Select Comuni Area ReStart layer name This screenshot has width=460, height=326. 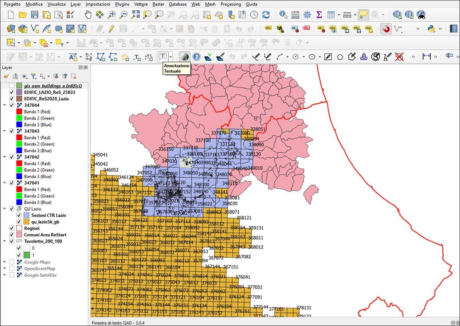[45, 235]
